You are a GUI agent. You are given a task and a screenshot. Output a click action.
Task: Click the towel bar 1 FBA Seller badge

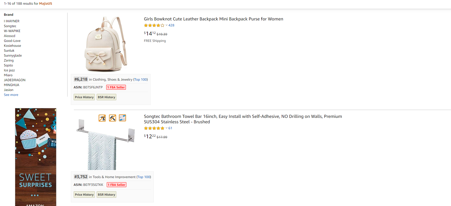[117, 185]
